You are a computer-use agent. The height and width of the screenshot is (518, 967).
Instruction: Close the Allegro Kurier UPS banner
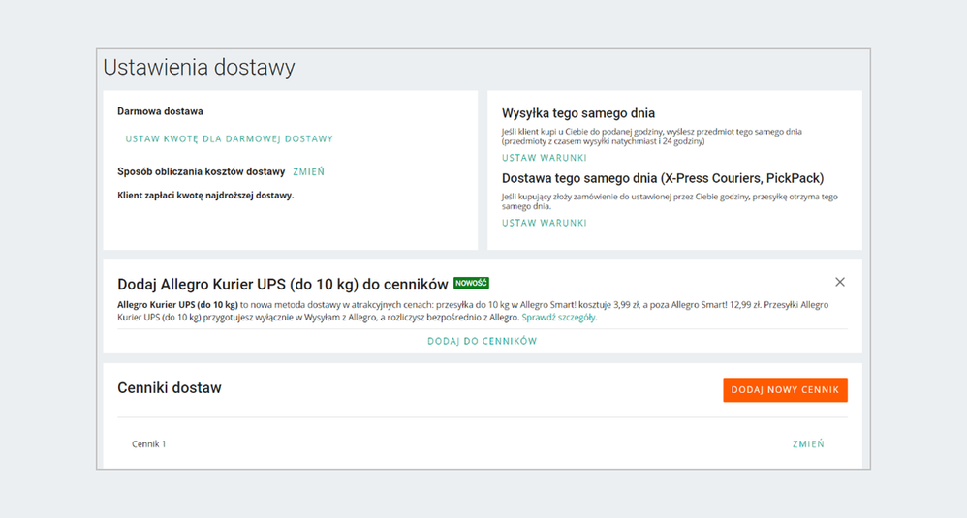(840, 282)
